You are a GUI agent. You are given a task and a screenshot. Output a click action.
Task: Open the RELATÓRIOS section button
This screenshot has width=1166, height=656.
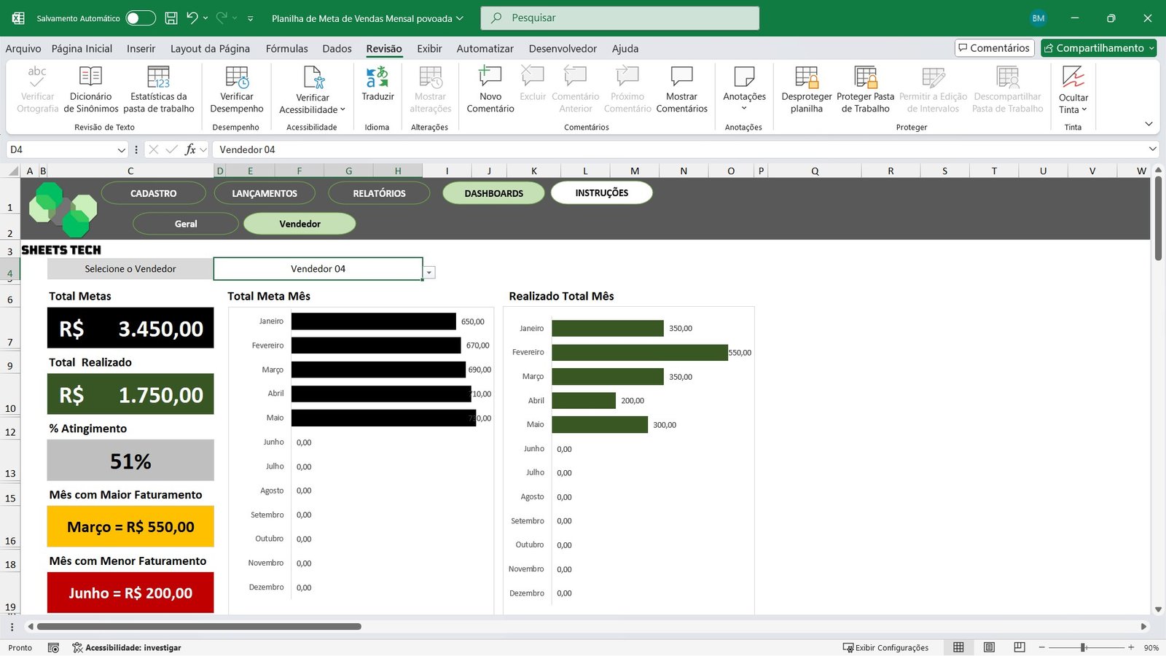(379, 193)
